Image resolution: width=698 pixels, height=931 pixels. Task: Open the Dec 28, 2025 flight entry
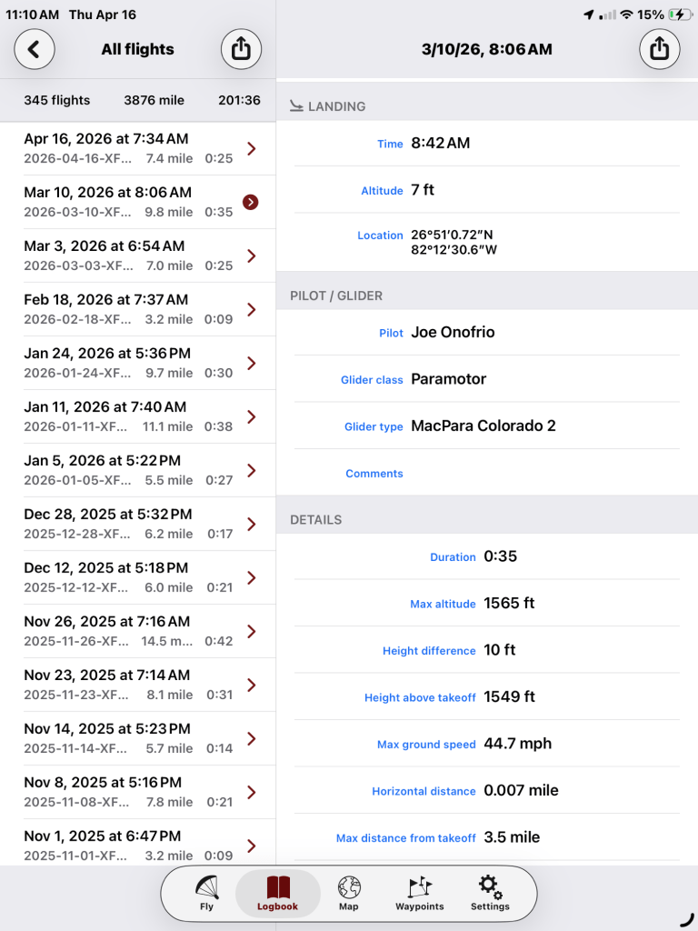[127, 524]
